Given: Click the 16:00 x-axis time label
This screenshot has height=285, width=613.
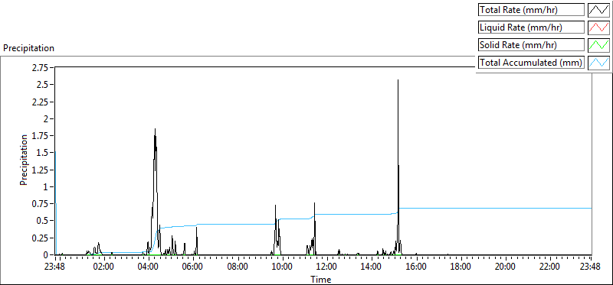Looking at the screenshot, I should 416,267.
